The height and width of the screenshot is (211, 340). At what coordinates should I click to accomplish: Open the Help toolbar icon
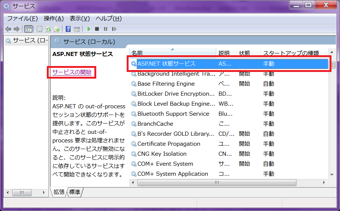pyautogui.click(x=68, y=29)
